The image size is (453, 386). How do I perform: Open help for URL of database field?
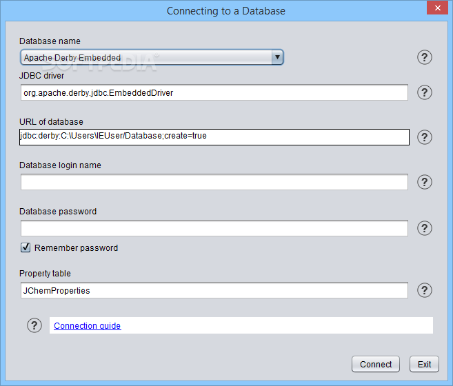[x=425, y=137]
